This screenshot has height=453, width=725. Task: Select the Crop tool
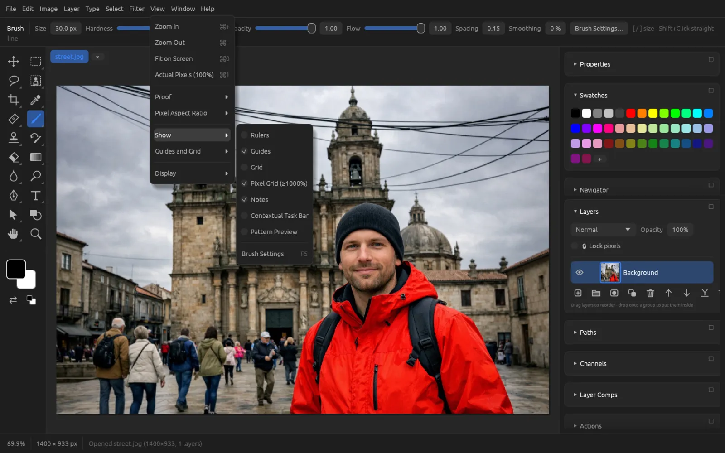[14, 100]
